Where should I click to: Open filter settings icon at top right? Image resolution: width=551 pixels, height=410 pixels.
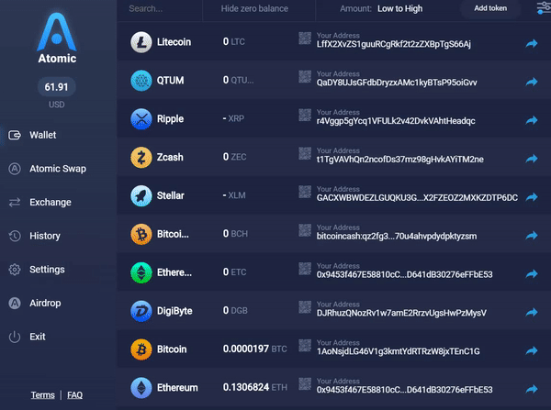tap(544, 7)
